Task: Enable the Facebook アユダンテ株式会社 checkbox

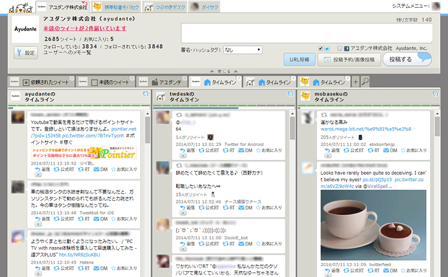Action: (x=339, y=49)
